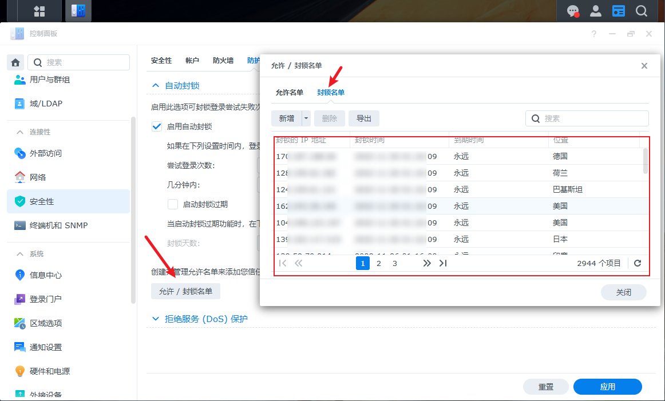Open the notifications chat bubble icon
665x401 pixels.
[572, 11]
